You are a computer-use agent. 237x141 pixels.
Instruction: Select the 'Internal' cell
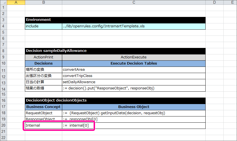click(x=44, y=125)
